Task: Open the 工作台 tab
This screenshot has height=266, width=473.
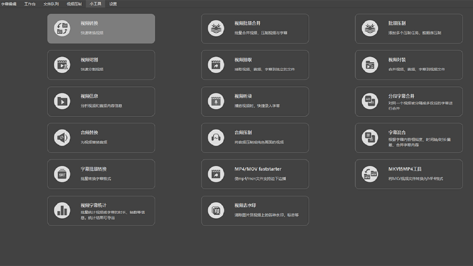Action: coord(30,4)
